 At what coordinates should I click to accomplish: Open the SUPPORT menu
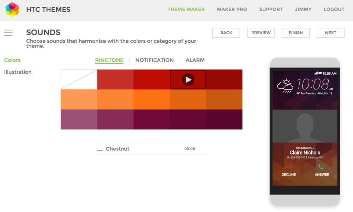coord(271,10)
